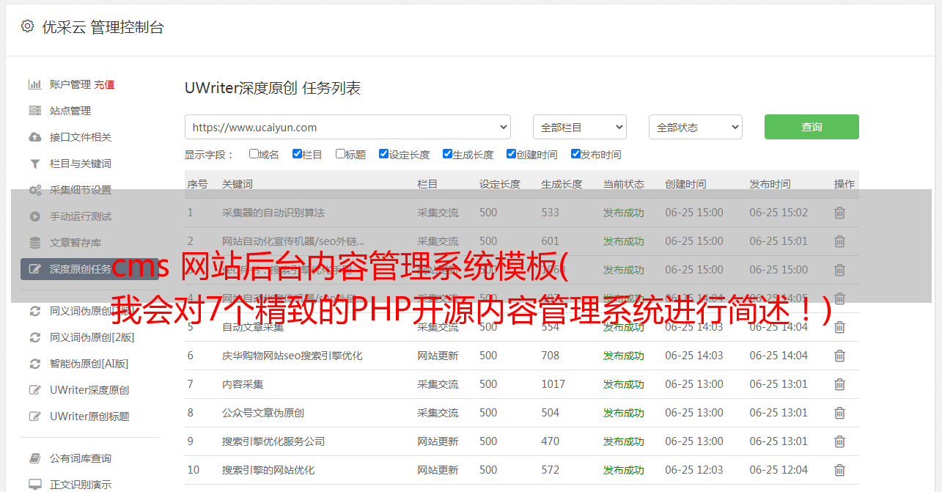Click the 公有词库查询 book icon
This screenshot has height=492, width=942.
pyautogui.click(x=34, y=458)
